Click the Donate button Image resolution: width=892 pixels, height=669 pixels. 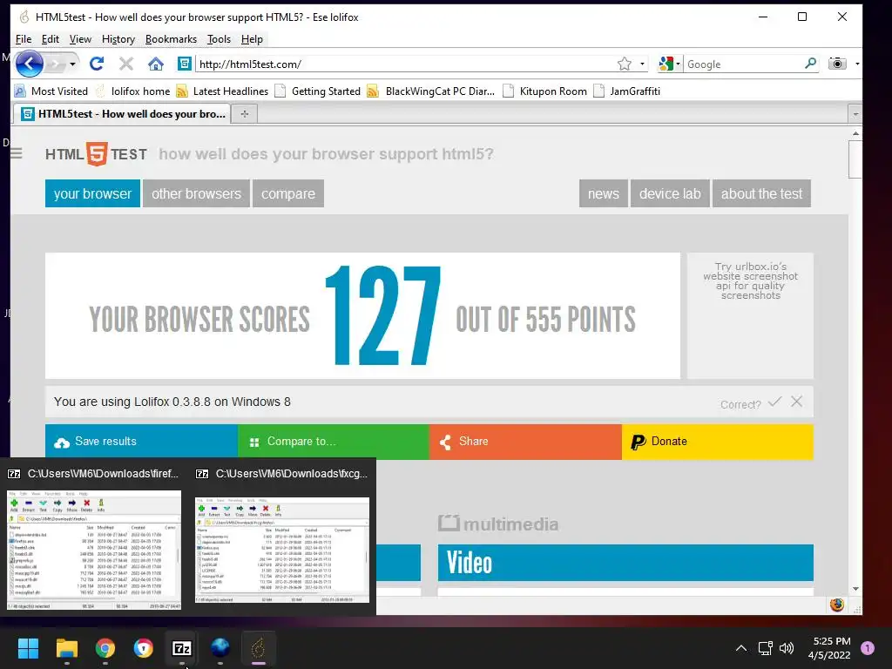(718, 442)
